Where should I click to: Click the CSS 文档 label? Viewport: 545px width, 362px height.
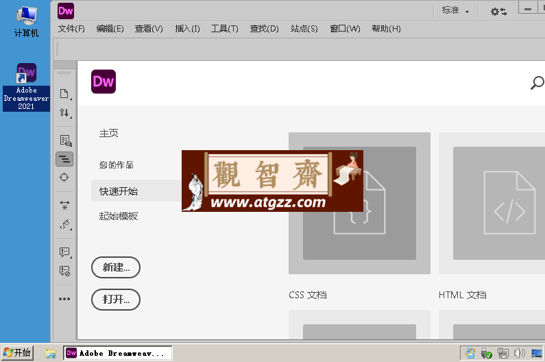(308, 295)
